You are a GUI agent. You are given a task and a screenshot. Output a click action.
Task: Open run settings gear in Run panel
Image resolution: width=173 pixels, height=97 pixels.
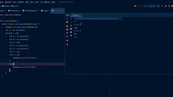[67, 22]
